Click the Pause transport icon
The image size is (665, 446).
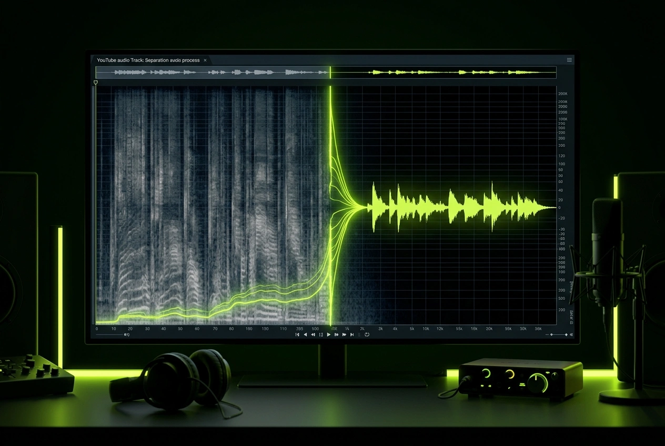pyautogui.click(x=359, y=334)
